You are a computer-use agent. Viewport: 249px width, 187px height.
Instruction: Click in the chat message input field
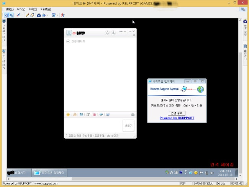(x=93, y=126)
